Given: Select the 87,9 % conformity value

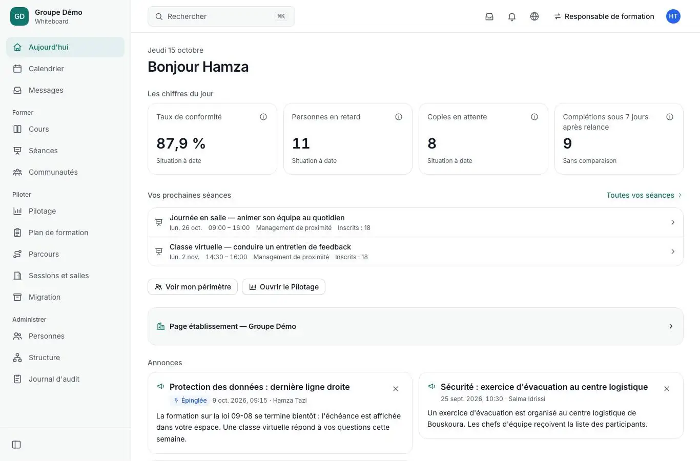Looking at the screenshot, I should click(181, 143).
